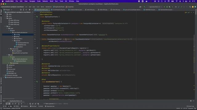Collapse the slides folder in project tree

point(6,18)
